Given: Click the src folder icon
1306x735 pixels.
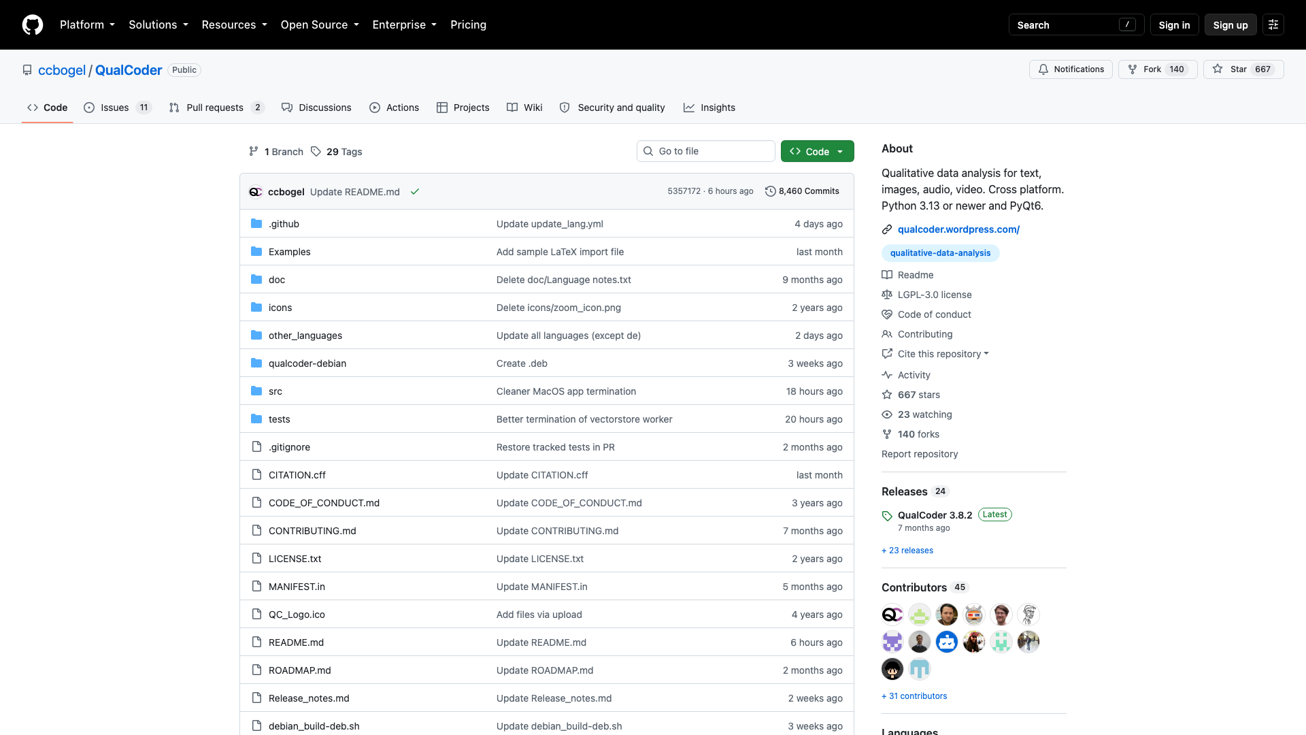Looking at the screenshot, I should coord(256,391).
